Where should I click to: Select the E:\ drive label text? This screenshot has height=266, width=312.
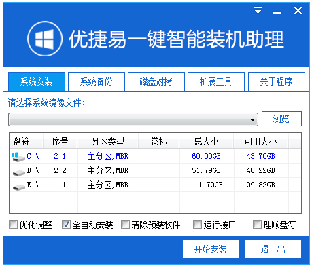point(33,185)
